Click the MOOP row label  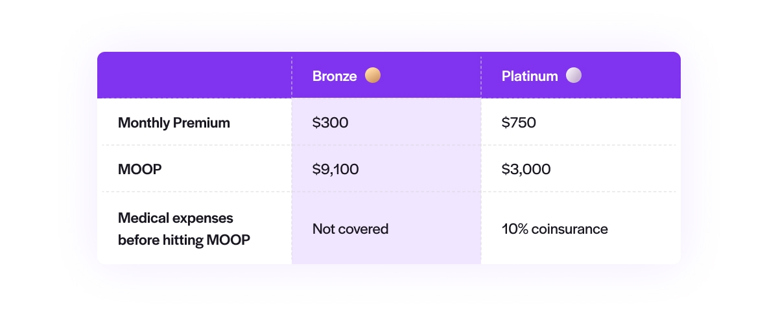pos(140,170)
